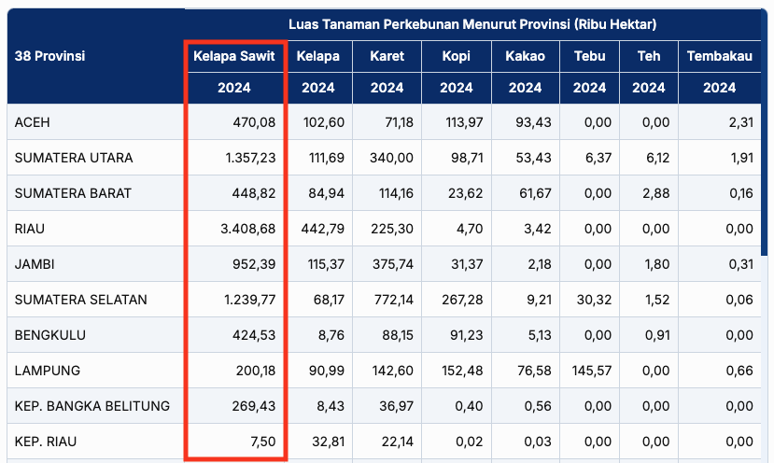This screenshot has width=774, height=463.
Task: Click the Teh column header
Action: (649, 56)
